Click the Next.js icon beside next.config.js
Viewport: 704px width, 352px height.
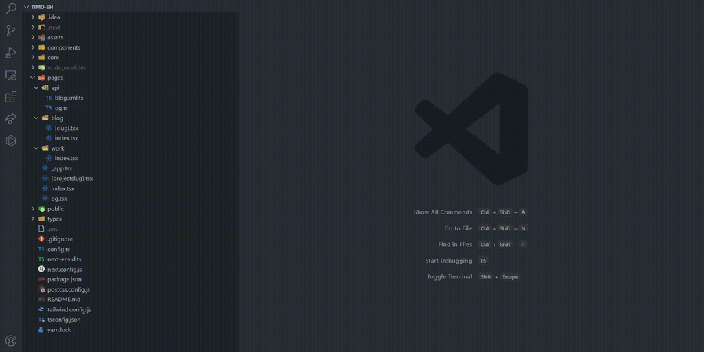[x=41, y=269]
